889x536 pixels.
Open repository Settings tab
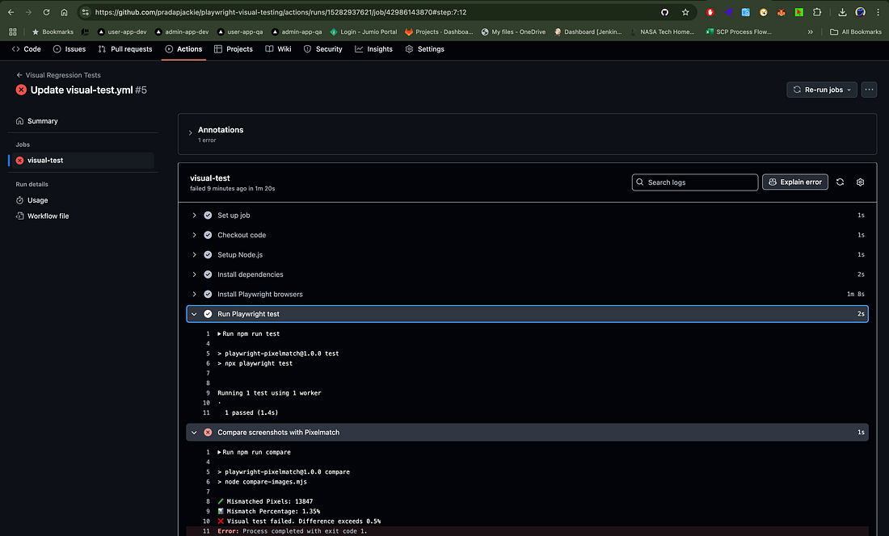424,49
